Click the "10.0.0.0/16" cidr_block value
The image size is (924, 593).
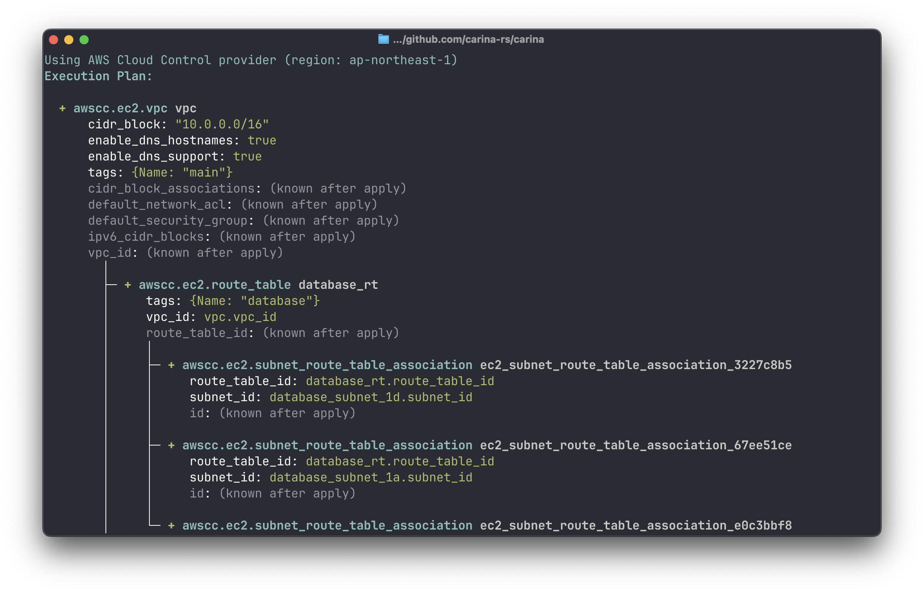(222, 125)
